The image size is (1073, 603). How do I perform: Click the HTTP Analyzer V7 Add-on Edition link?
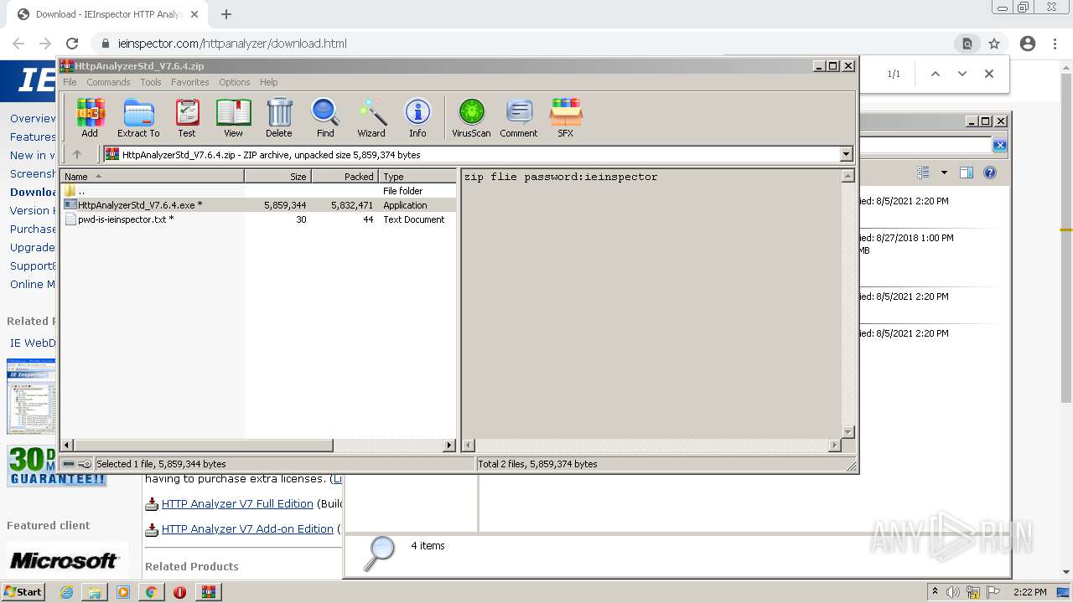(x=247, y=529)
